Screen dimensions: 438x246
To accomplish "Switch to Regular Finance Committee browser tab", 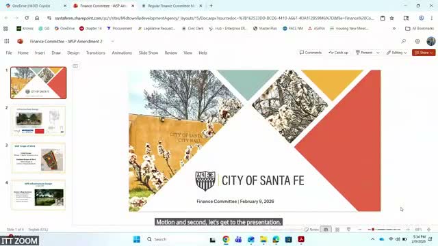I will pyautogui.click(x=171, y=5).
